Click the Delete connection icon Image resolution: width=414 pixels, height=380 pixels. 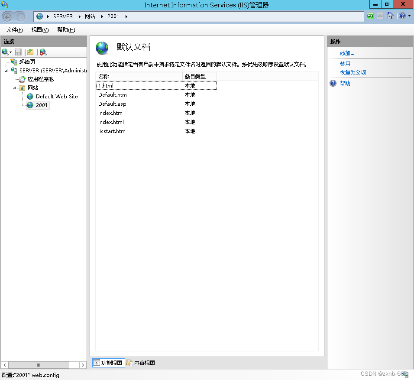pos(43,52)
